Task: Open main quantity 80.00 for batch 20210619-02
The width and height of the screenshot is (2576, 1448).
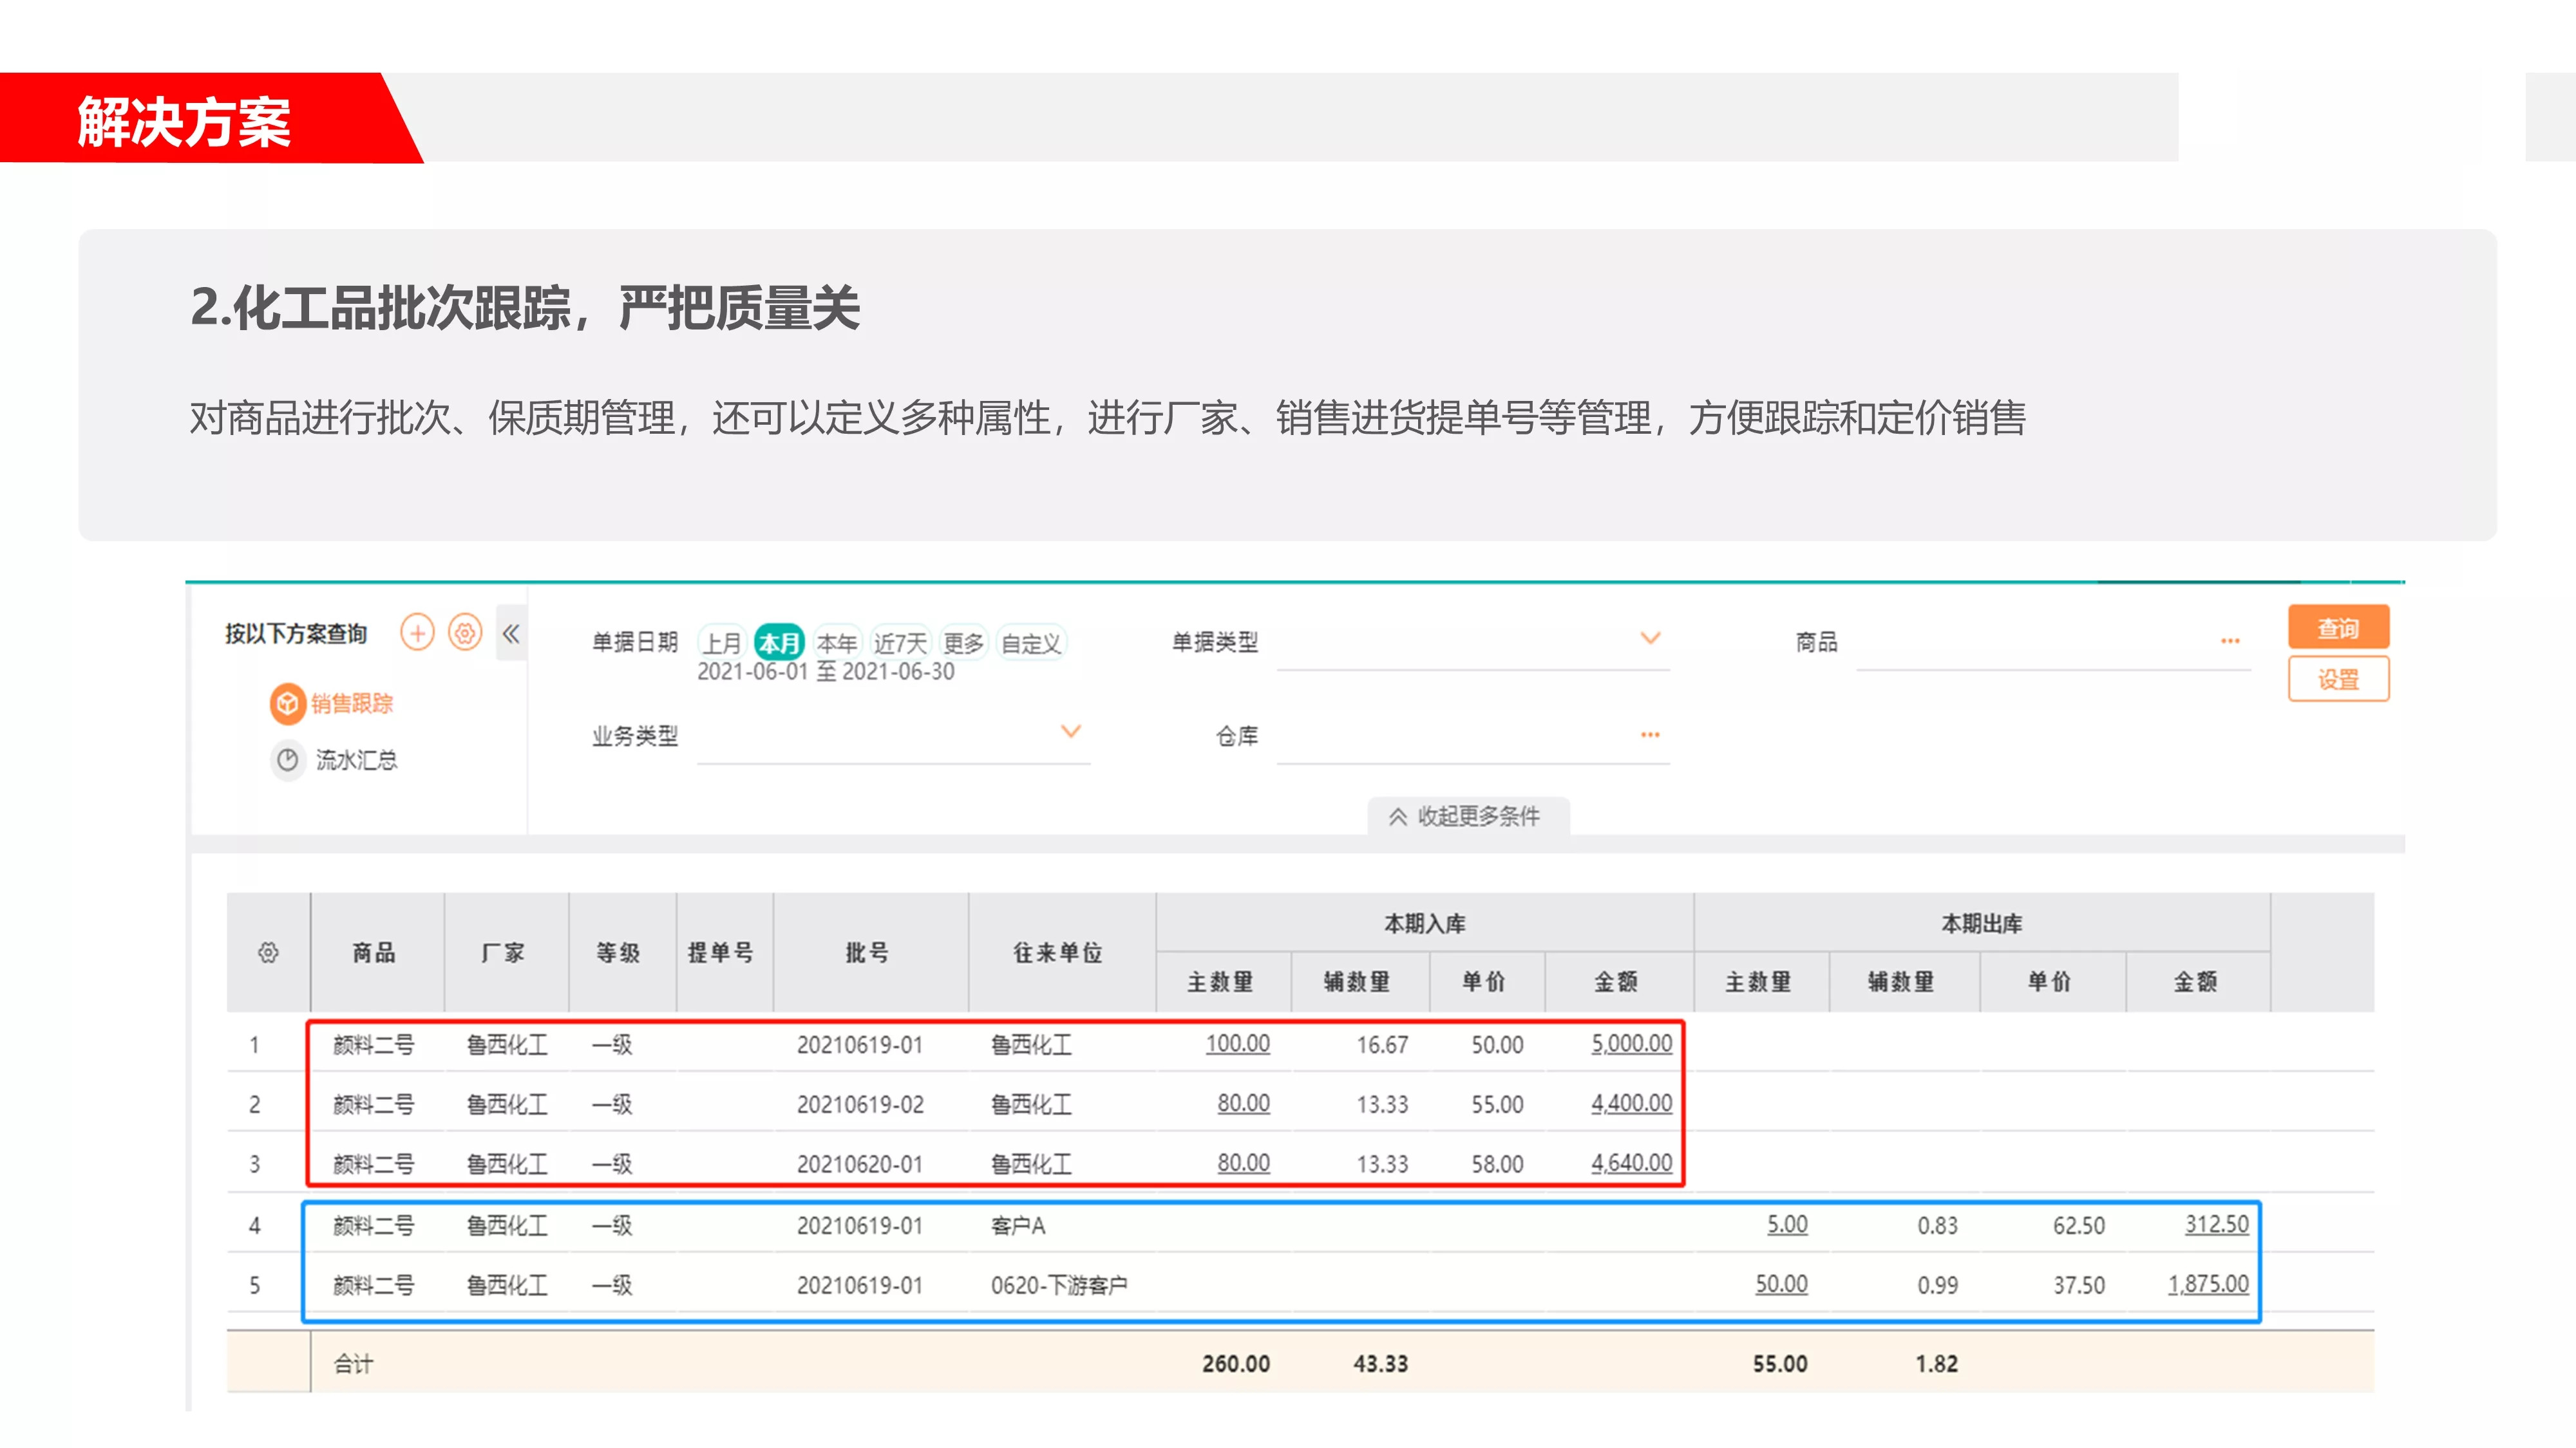Action: (1243, 1103)
